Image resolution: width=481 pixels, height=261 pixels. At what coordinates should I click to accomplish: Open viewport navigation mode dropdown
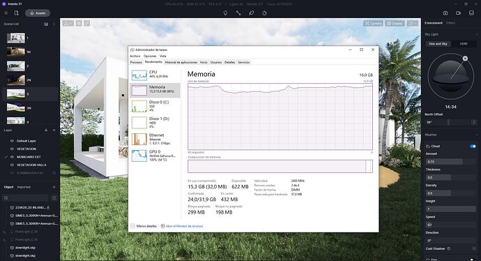[x=68, y=23]
